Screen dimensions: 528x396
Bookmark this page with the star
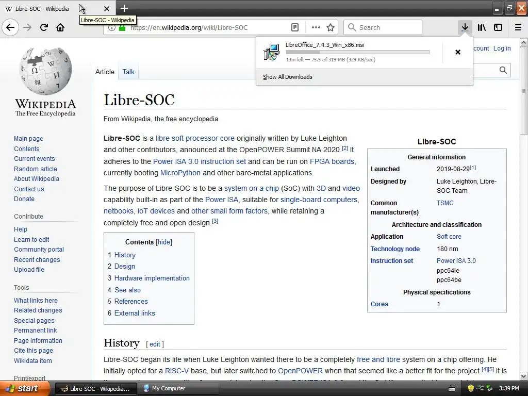coord(331,27)
